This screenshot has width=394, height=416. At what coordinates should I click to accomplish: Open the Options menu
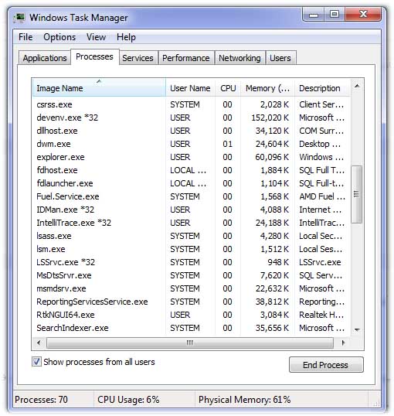[x=59, y=37]
